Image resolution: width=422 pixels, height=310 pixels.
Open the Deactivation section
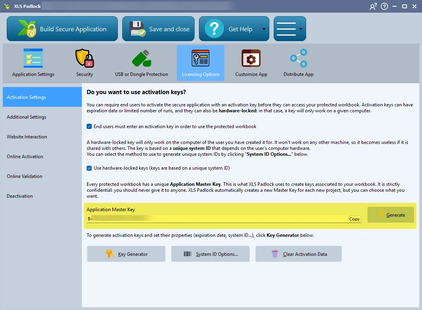click(x=42, y=196)
